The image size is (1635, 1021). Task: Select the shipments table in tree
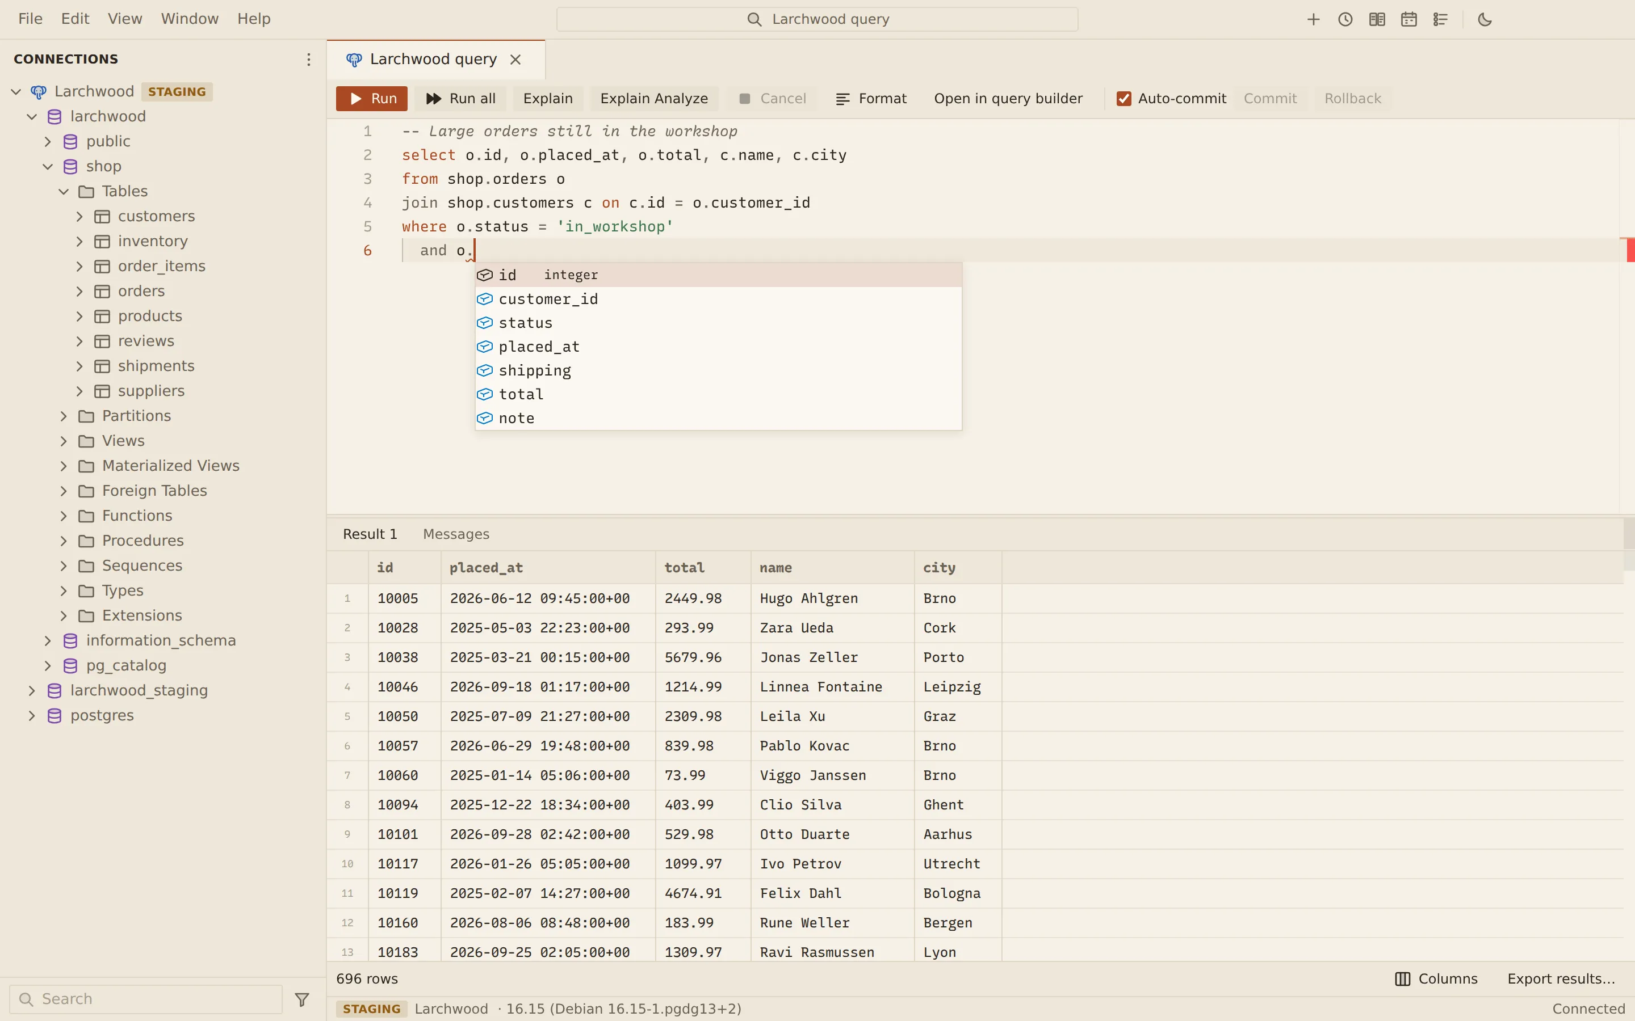tap(156, 366)
